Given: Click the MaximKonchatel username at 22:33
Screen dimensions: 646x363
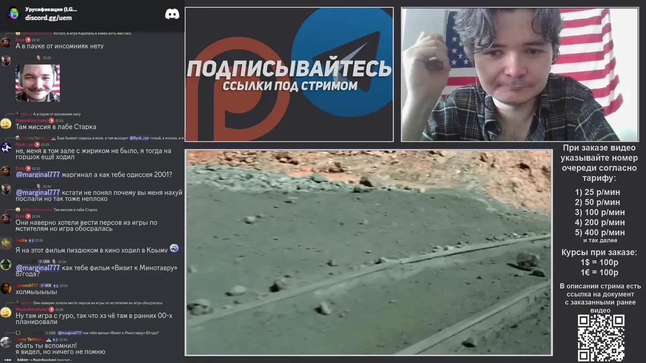Looking at the screenshot, I should point(31,120).
